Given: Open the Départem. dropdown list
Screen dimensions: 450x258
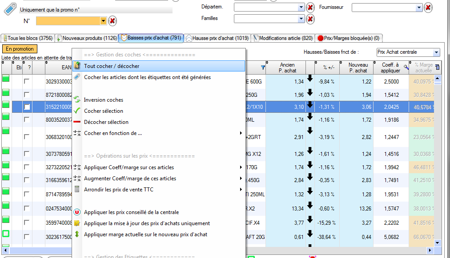Looking at the screenshot, I should pyautogui.click(x=301, y=8).
